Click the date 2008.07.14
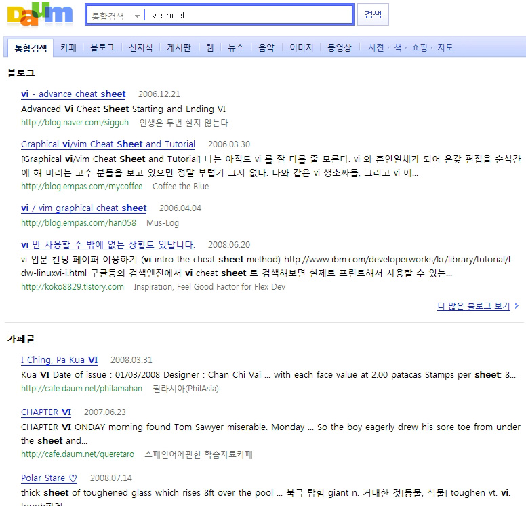526x506 pixels. click(x=111, y=478)
